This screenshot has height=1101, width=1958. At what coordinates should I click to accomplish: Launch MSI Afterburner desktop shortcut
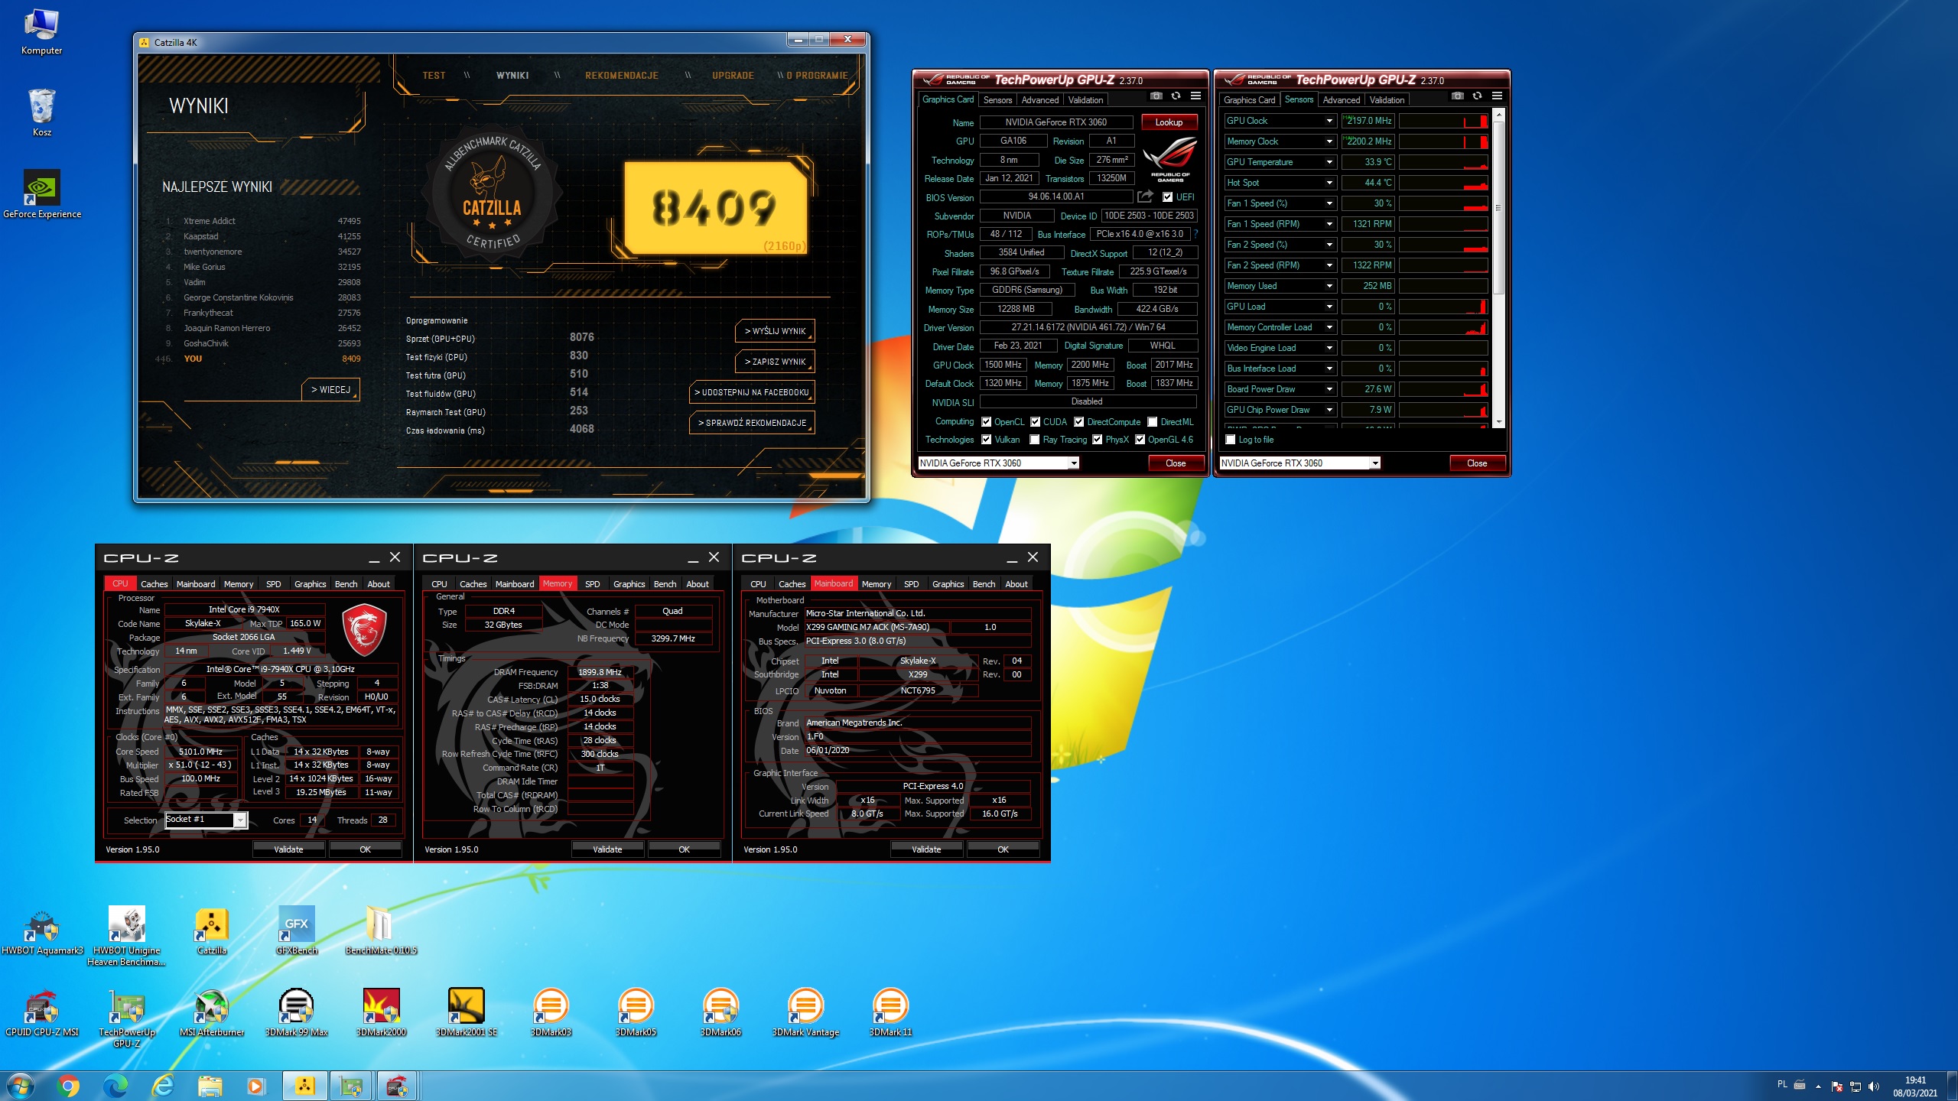[x=212, y=1013]
